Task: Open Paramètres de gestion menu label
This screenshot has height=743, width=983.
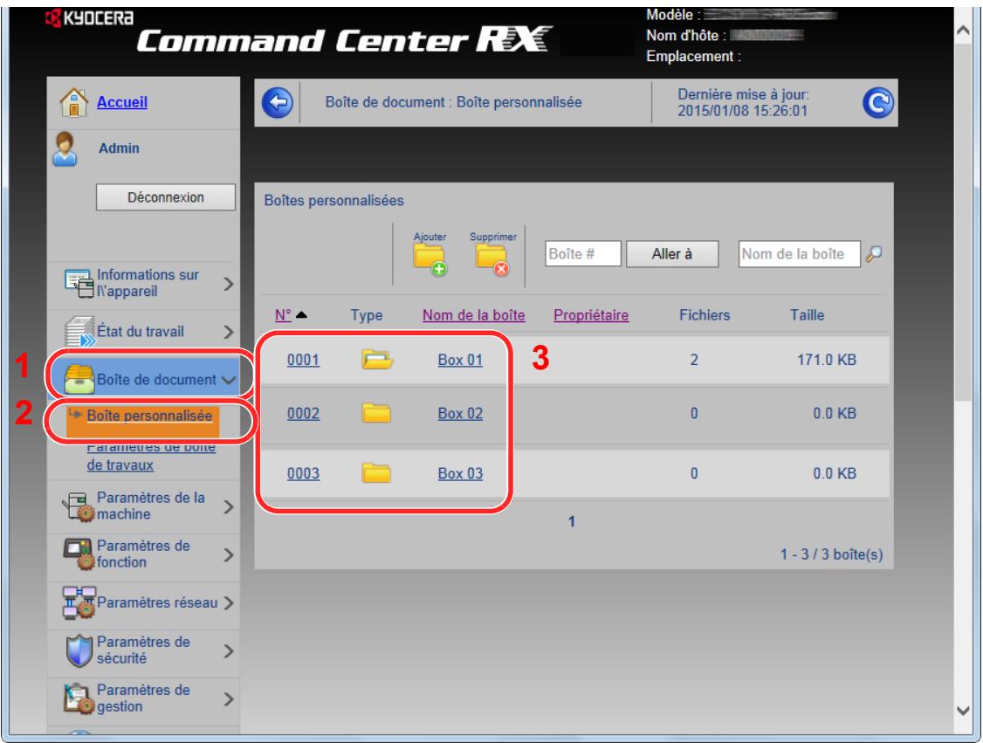Action: click(143, 698)
